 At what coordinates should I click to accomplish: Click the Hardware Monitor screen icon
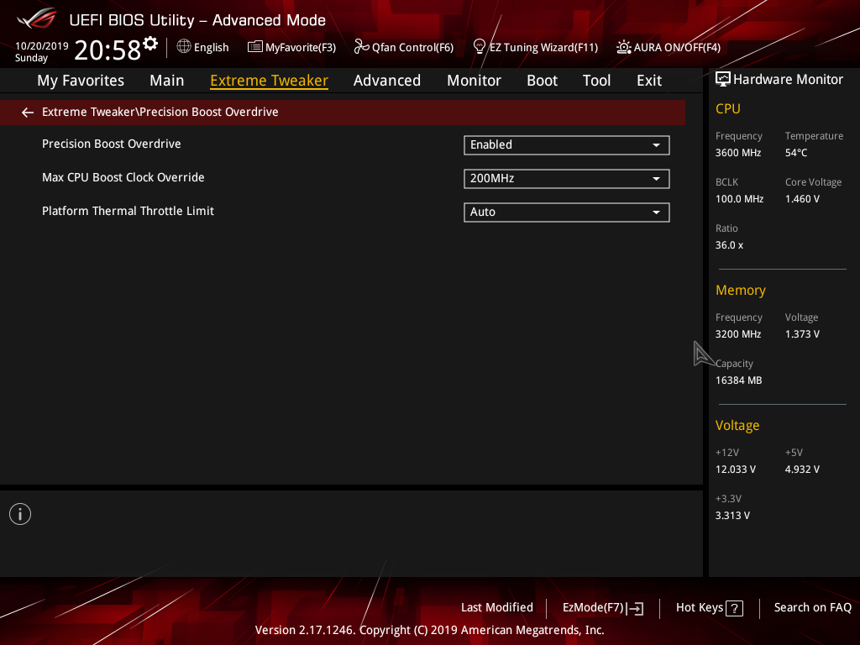[x=723, y=80]
